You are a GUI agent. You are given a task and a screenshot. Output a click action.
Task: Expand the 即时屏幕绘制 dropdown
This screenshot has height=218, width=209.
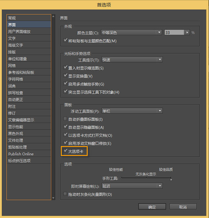tap(131, 186)
